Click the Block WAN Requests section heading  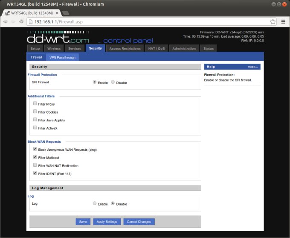pyautogui.click(x=44, y=141)
